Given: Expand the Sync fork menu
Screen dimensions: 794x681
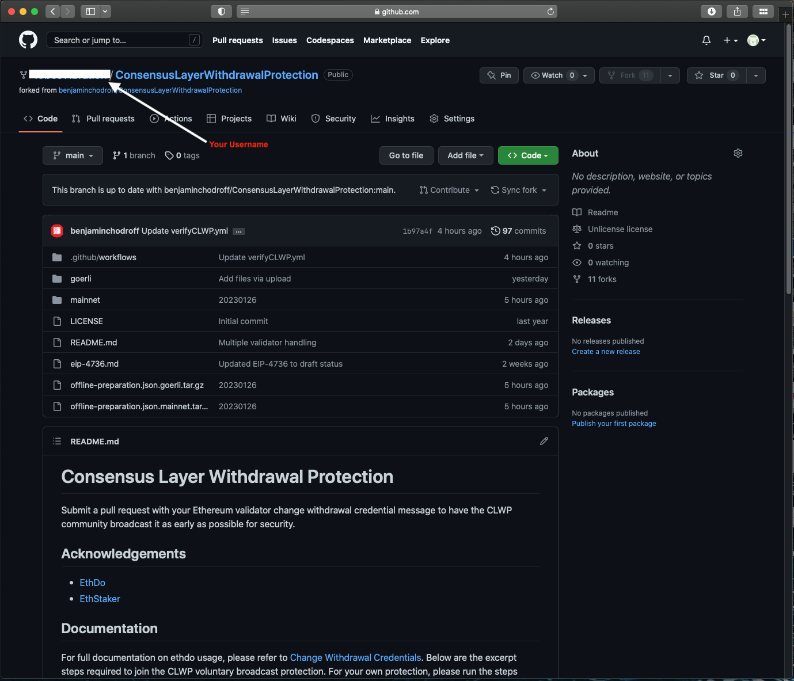Looking at the screenshot, I should 519,190.
